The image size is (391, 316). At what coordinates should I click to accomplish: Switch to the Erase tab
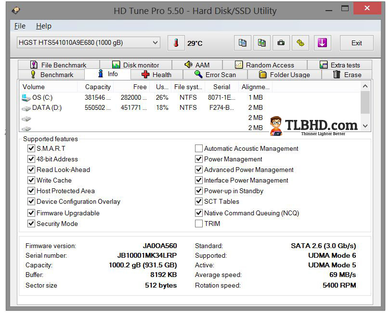(x=347, y=75)
